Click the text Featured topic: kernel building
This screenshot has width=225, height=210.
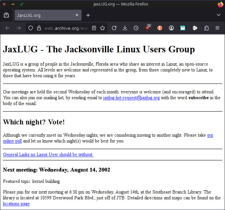coord(31,181)
